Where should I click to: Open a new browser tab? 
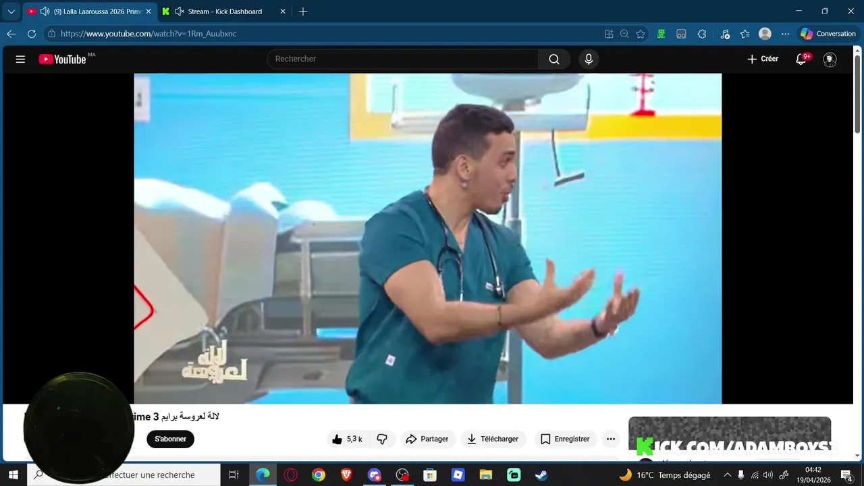click(303, 11)
